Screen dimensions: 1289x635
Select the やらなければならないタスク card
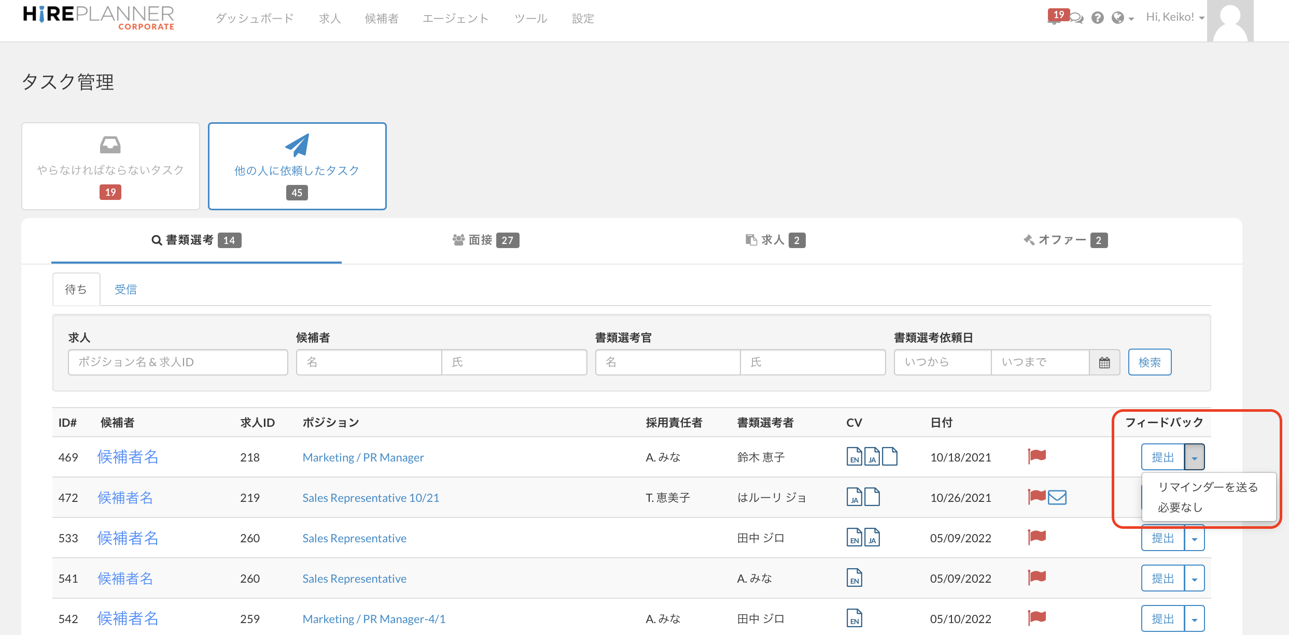[x=110, y=166]
